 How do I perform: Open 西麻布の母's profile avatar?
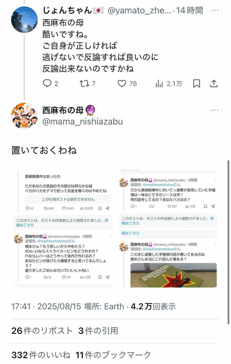tap(24, 116)
